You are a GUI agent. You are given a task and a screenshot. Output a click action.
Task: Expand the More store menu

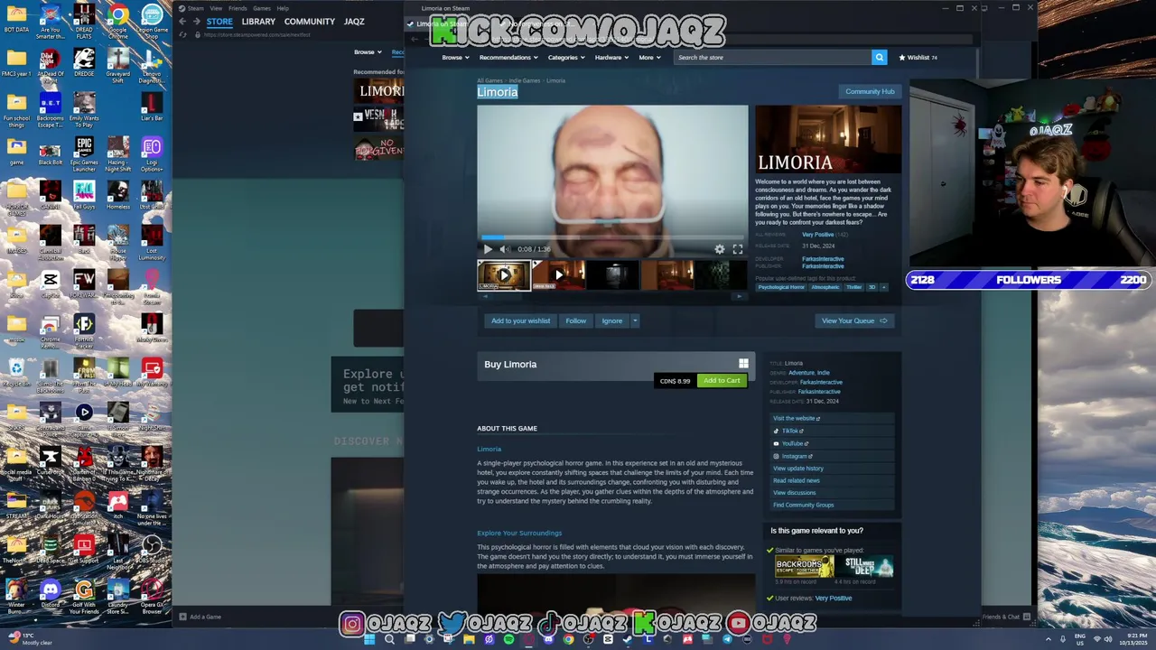(649, 57)
